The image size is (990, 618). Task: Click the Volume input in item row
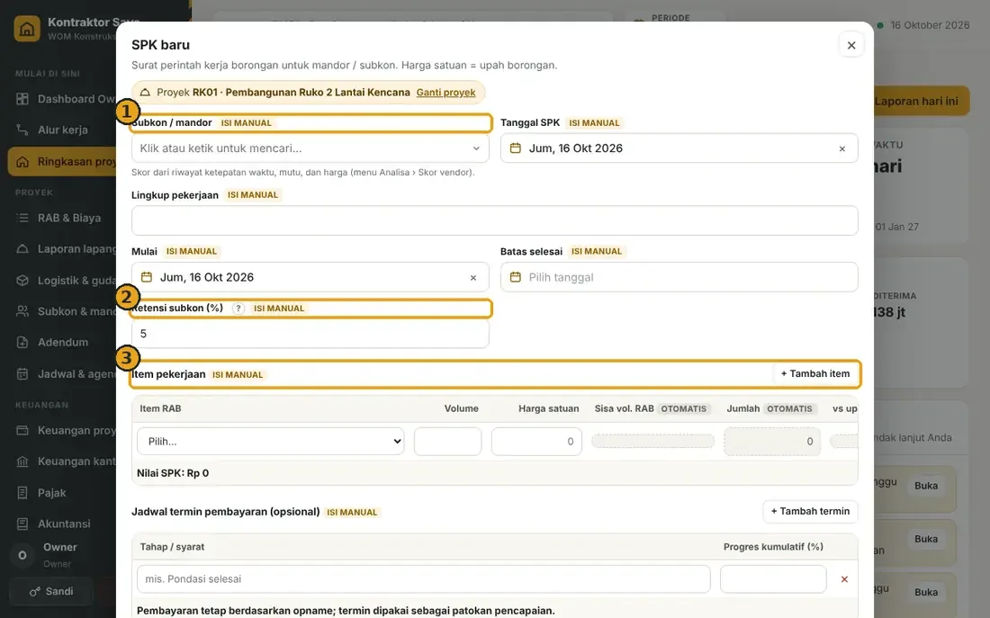pyautogui.click(x=447, y=442)
